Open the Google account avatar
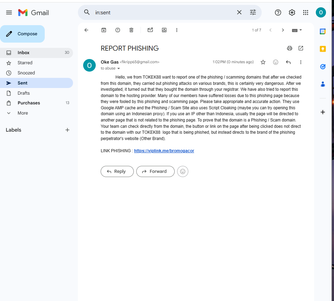 coord(321,13)
